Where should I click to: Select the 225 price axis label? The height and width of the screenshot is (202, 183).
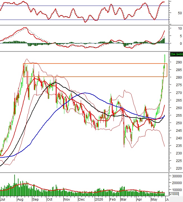179,161
